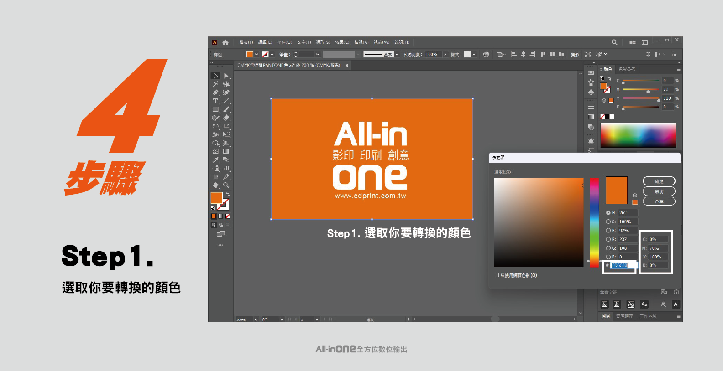The width and height of the screenshot is (723, 371).
Task: Open stroke color dropdown in control bar
Action: [272, 54]
